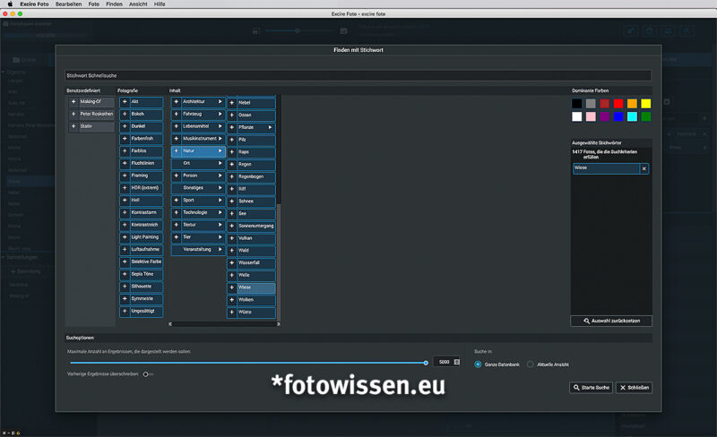Add Farbenfroh with its plus icon
The height and width of the screenshot is (437, 717).
tap(125, 139)
